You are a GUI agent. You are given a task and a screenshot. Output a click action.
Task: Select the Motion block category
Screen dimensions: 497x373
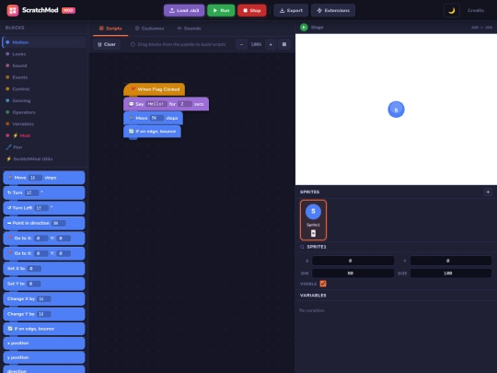44,42
